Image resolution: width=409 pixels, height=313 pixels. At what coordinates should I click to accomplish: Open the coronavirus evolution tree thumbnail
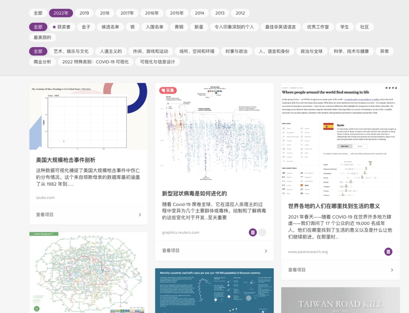click(x=214, y=133)
